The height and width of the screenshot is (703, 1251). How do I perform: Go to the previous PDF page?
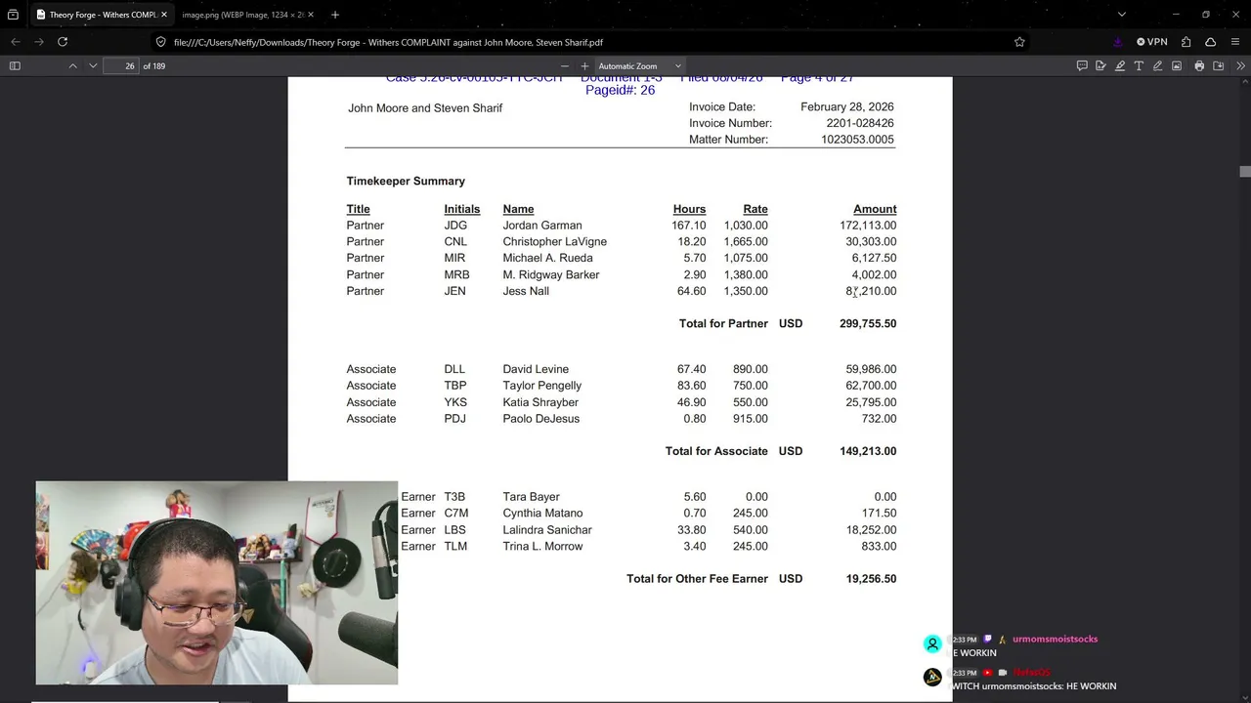72,65
